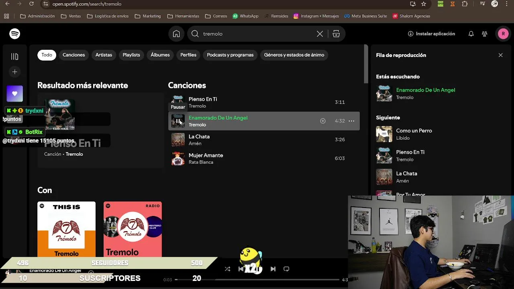The height and width of the screenshot is (289, 514).
Task: Click Enamorado De Un Angel in Estás escuchando
Action: point(426,90)
